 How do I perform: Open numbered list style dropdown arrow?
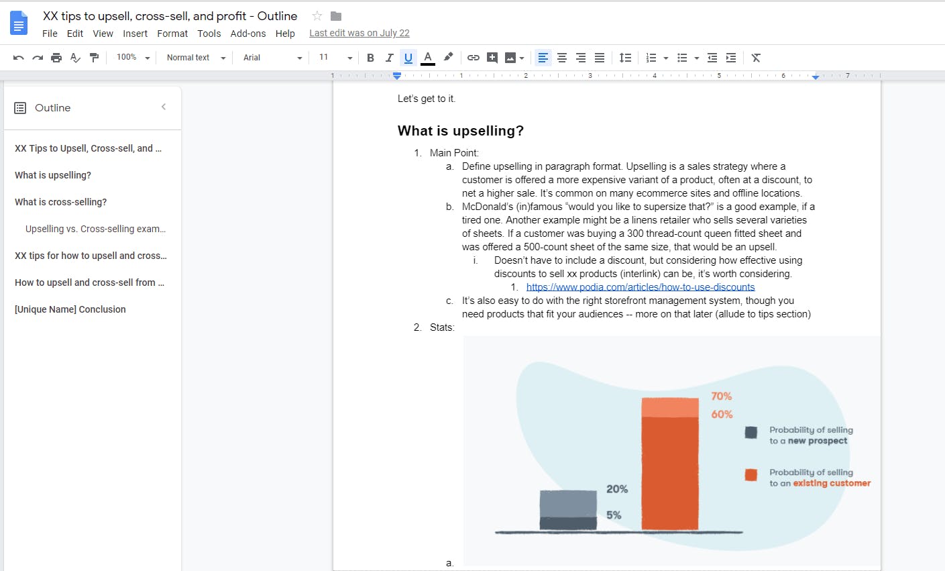pyautogui.click(x=666, y=58)
